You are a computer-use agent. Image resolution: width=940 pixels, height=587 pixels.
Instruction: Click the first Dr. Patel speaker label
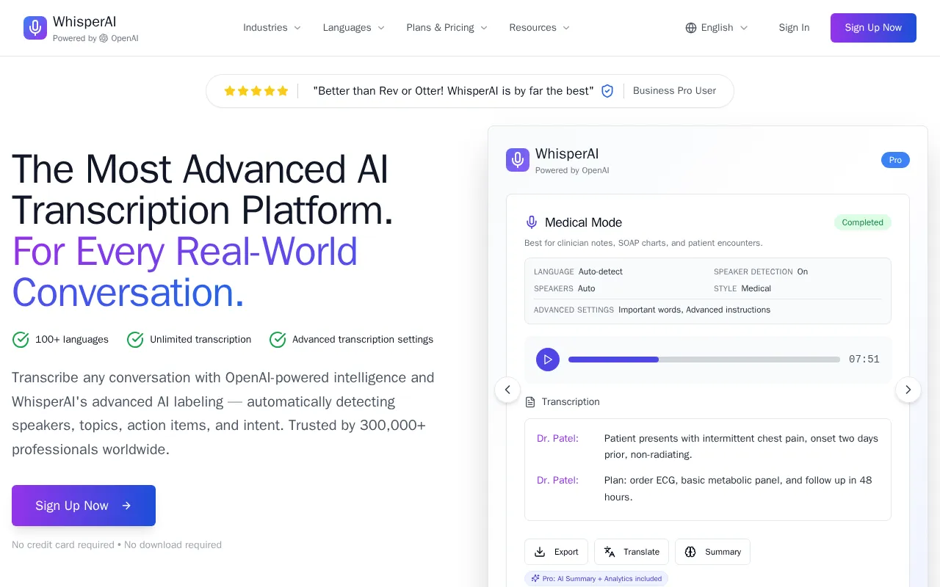pyautogui.click(x=557, y=438)
